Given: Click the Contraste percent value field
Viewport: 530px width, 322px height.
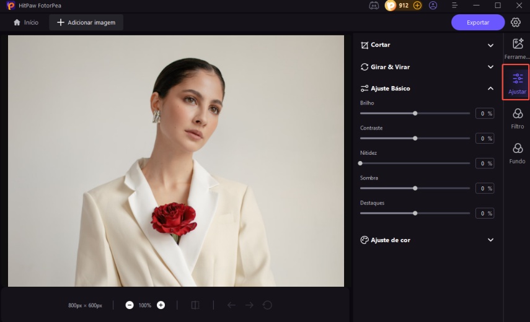Looking at the screenshot, I should point(485,138).
